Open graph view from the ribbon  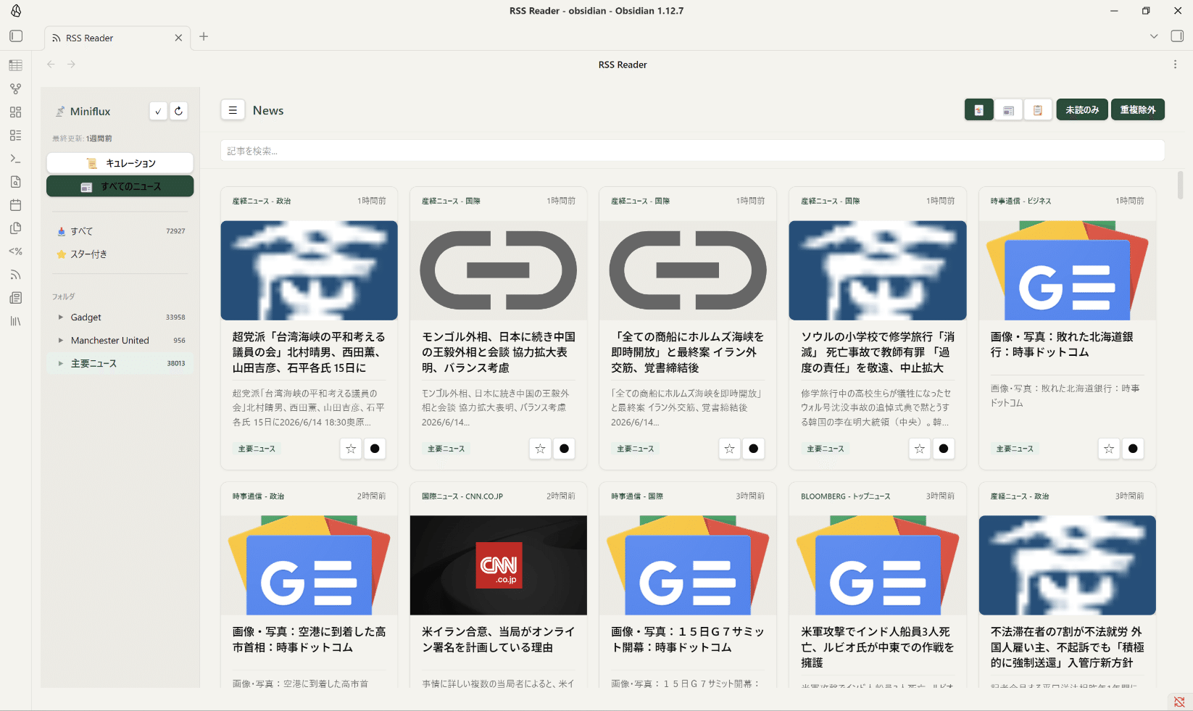click(15, 88)
